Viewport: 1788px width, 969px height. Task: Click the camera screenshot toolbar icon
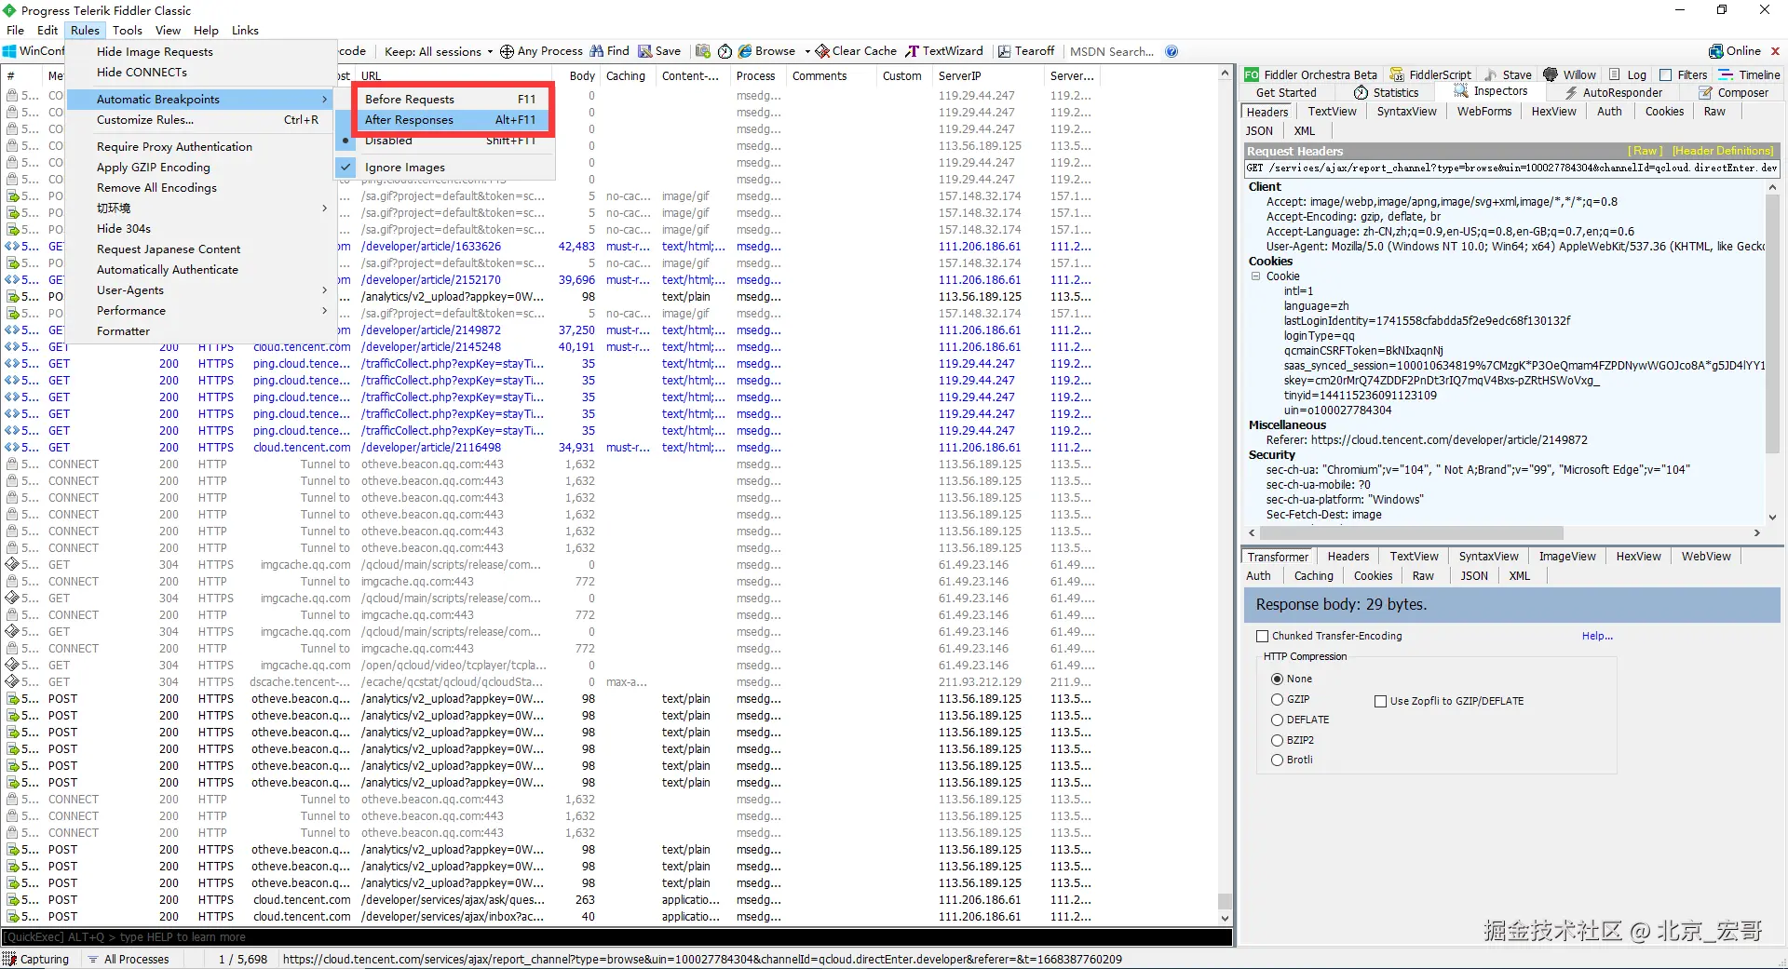[703, 51]
